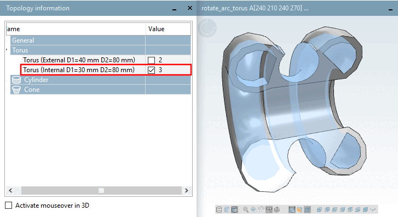This screenshot has height=217, width=398.
Task: Click the Value column header
Action: click(168, 29)
